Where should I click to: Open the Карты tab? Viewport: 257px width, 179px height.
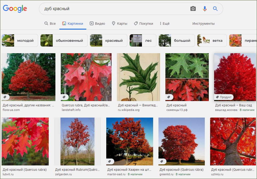120,23
